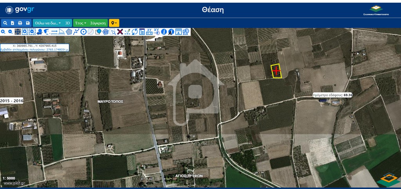This screenshot has width=401, height=189.
Task: Click the red cross marker in yellow parcel
Action: [276, 70]
